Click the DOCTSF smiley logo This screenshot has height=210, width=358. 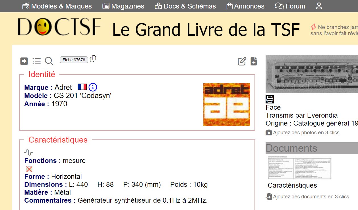click(59, 27)
